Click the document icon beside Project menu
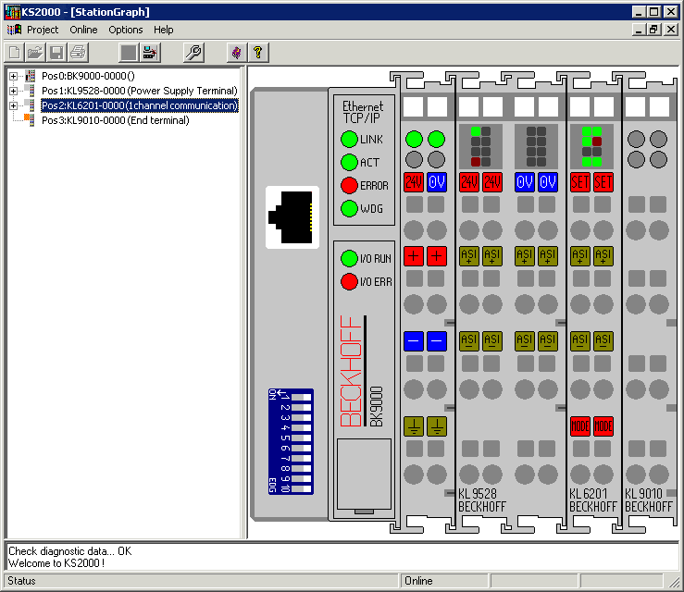The image size is (684, 592). [15, 30]
